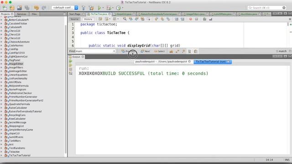Click the Clean and Build icon
Image resolution: width=292 pixels, height=164 pixels.
(x=91, y=8)
